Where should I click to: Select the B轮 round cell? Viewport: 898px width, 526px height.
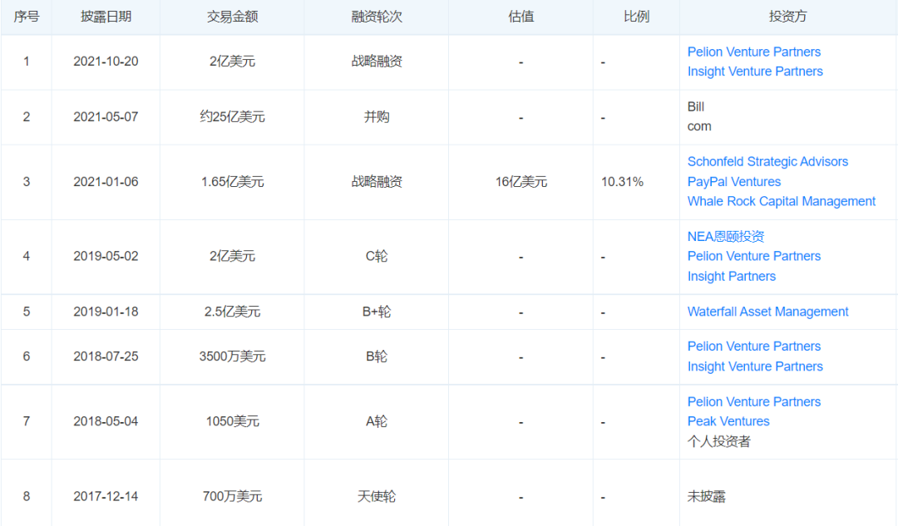click(377, 356)
